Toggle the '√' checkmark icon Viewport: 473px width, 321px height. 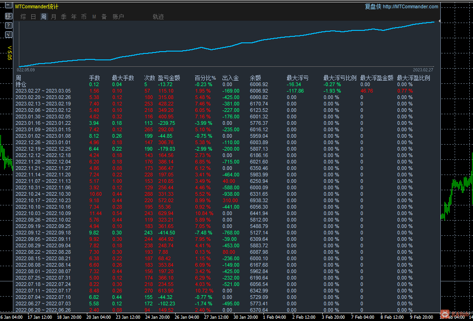[x=8, y=35]
